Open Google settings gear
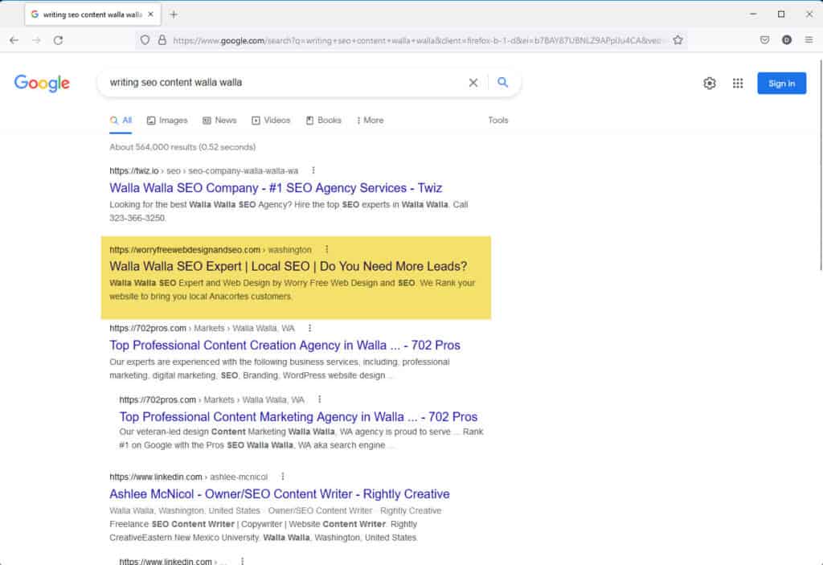 710,83
